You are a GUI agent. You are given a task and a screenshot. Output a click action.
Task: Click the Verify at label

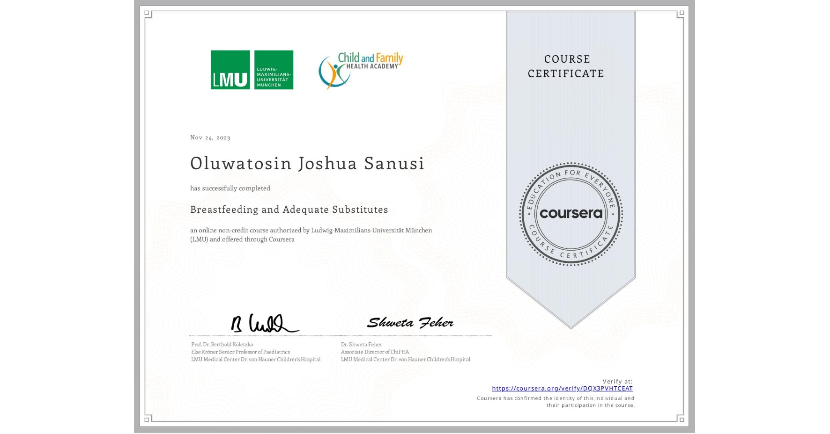616,381
